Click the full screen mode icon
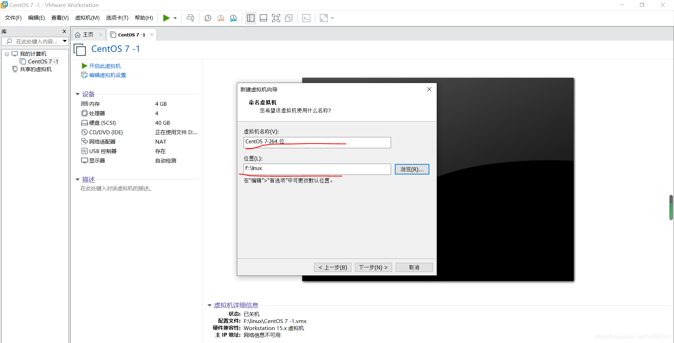Image resolution: width=674 pixels, height=343 pixels. pos(276,18)
